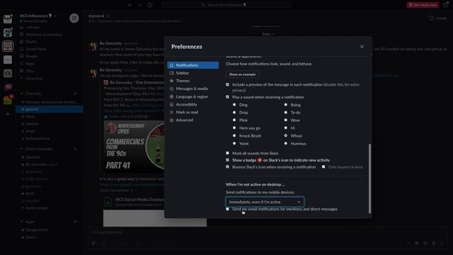Open the Messages & media preferences tab
This screenshot has height=255, width=453.
(193, 89)
